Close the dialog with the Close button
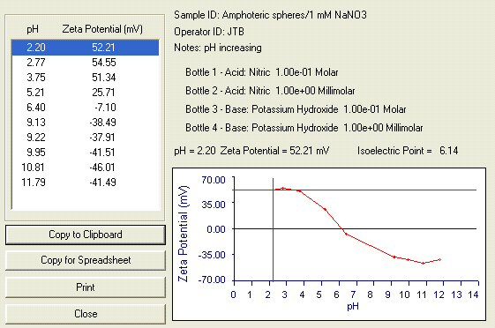The image size is (495, 328). tap(86, 314)
